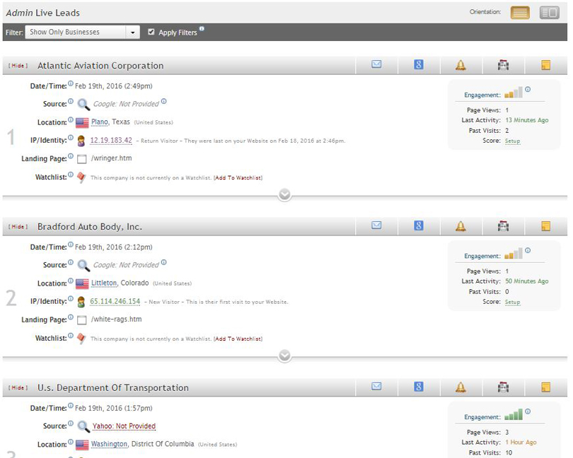Toggle the Apply Filters checkbox

(151, 32)
